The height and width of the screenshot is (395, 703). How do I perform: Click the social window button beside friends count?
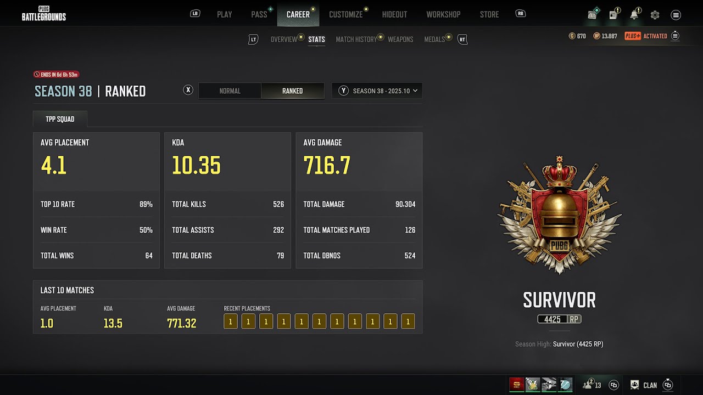point(615,385)
